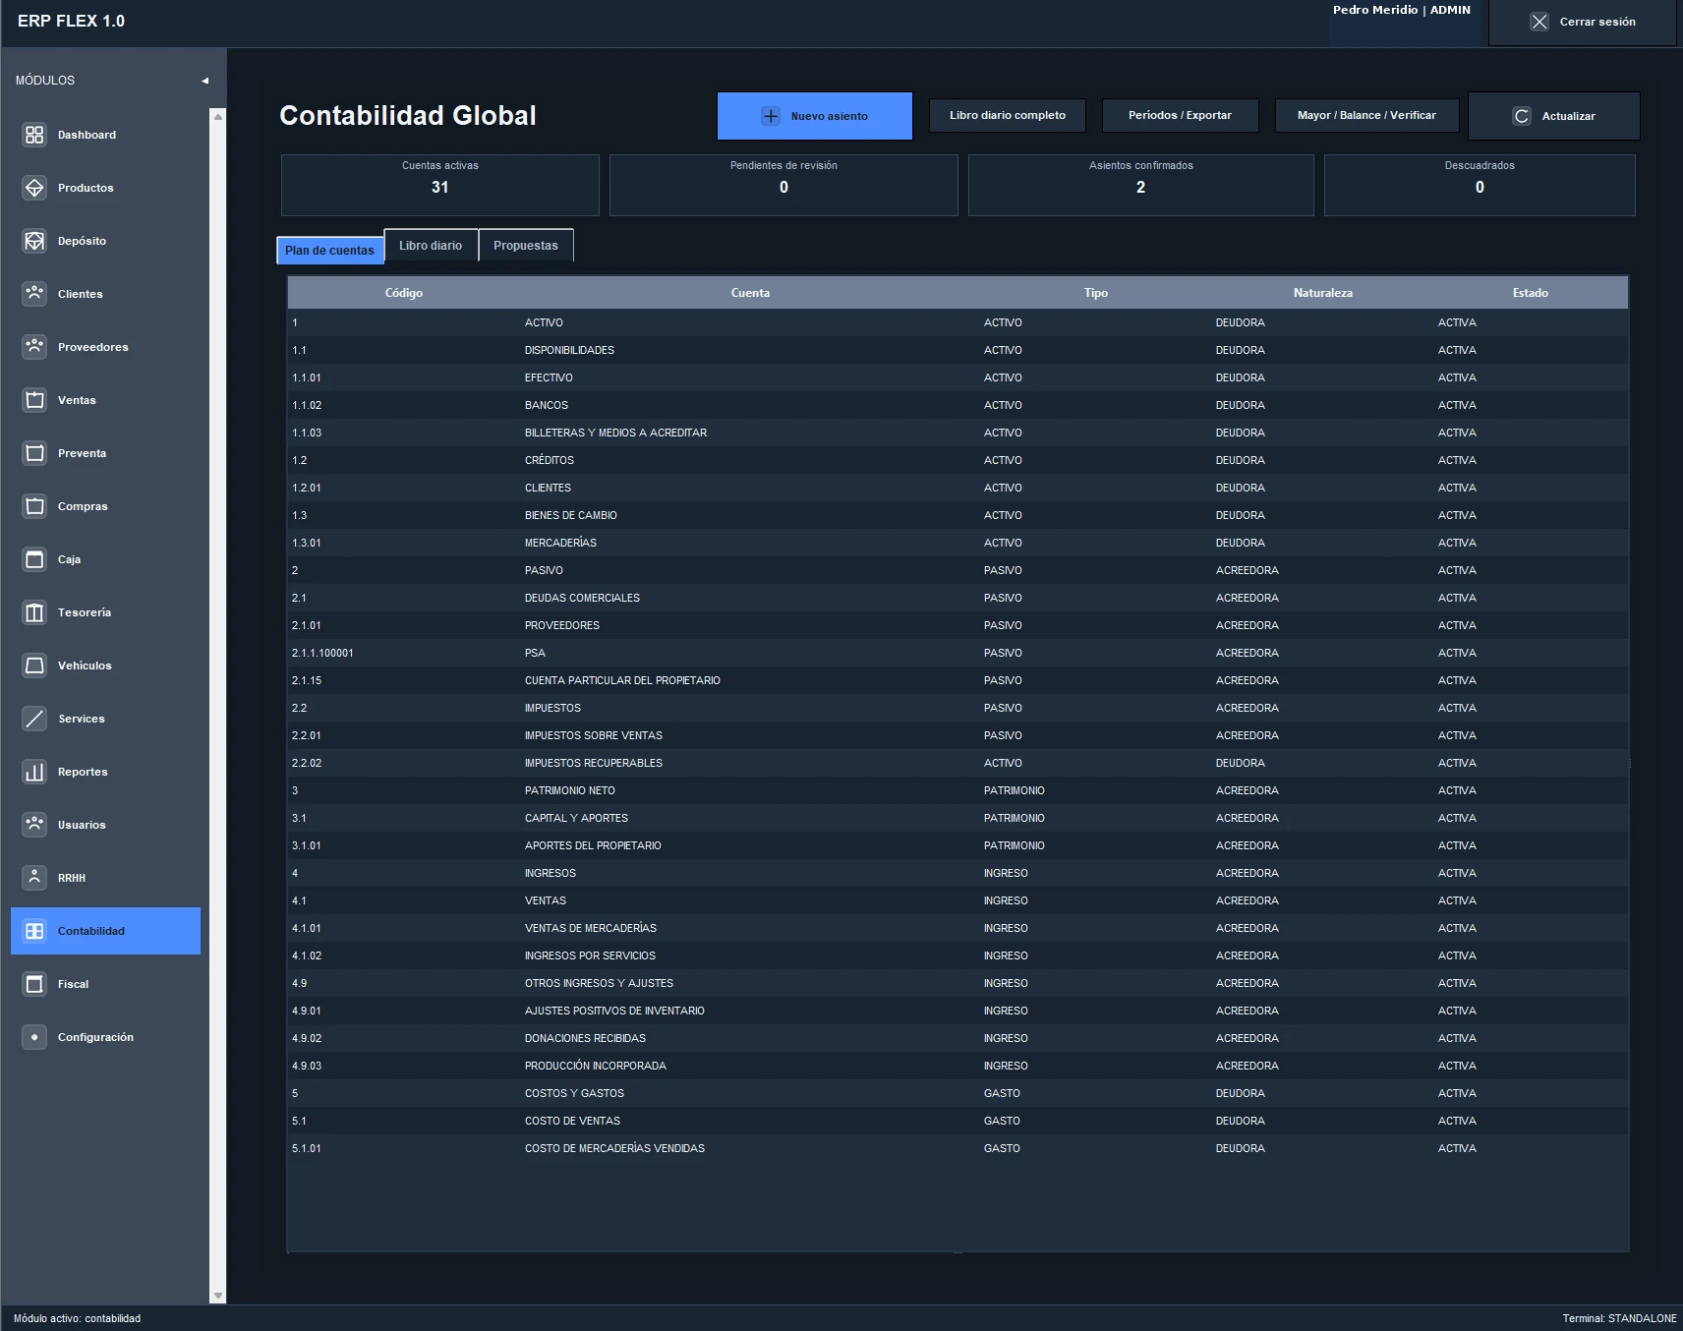Open the Usuarios module icon
This screenshot has width=1683, height=1331.
[x=34, y=825]
